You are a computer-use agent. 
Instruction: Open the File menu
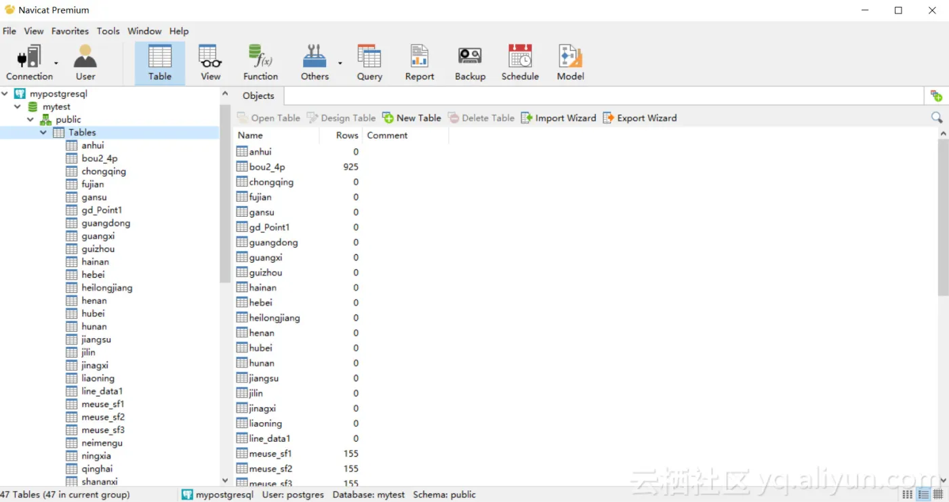click(x=9, y=31)
